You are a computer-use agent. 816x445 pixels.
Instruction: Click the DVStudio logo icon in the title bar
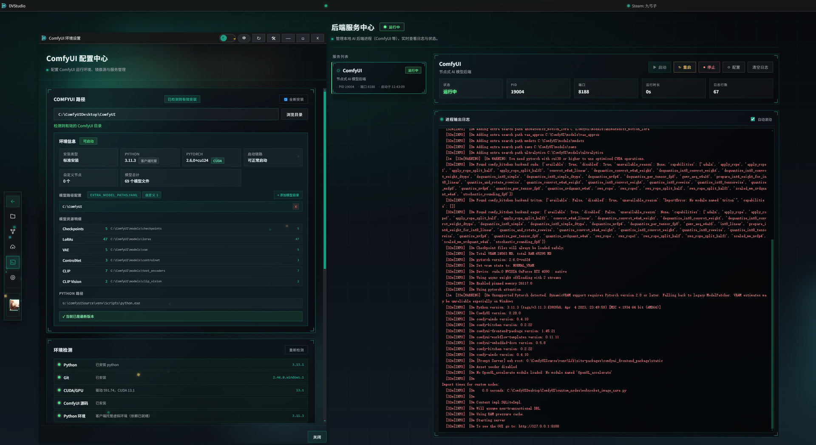click(x=4, y=6)
